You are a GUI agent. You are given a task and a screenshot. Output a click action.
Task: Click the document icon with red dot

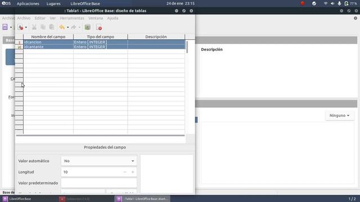(x=99, y=27)
